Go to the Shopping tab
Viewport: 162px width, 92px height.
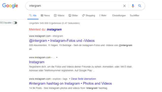pos(89,16)
